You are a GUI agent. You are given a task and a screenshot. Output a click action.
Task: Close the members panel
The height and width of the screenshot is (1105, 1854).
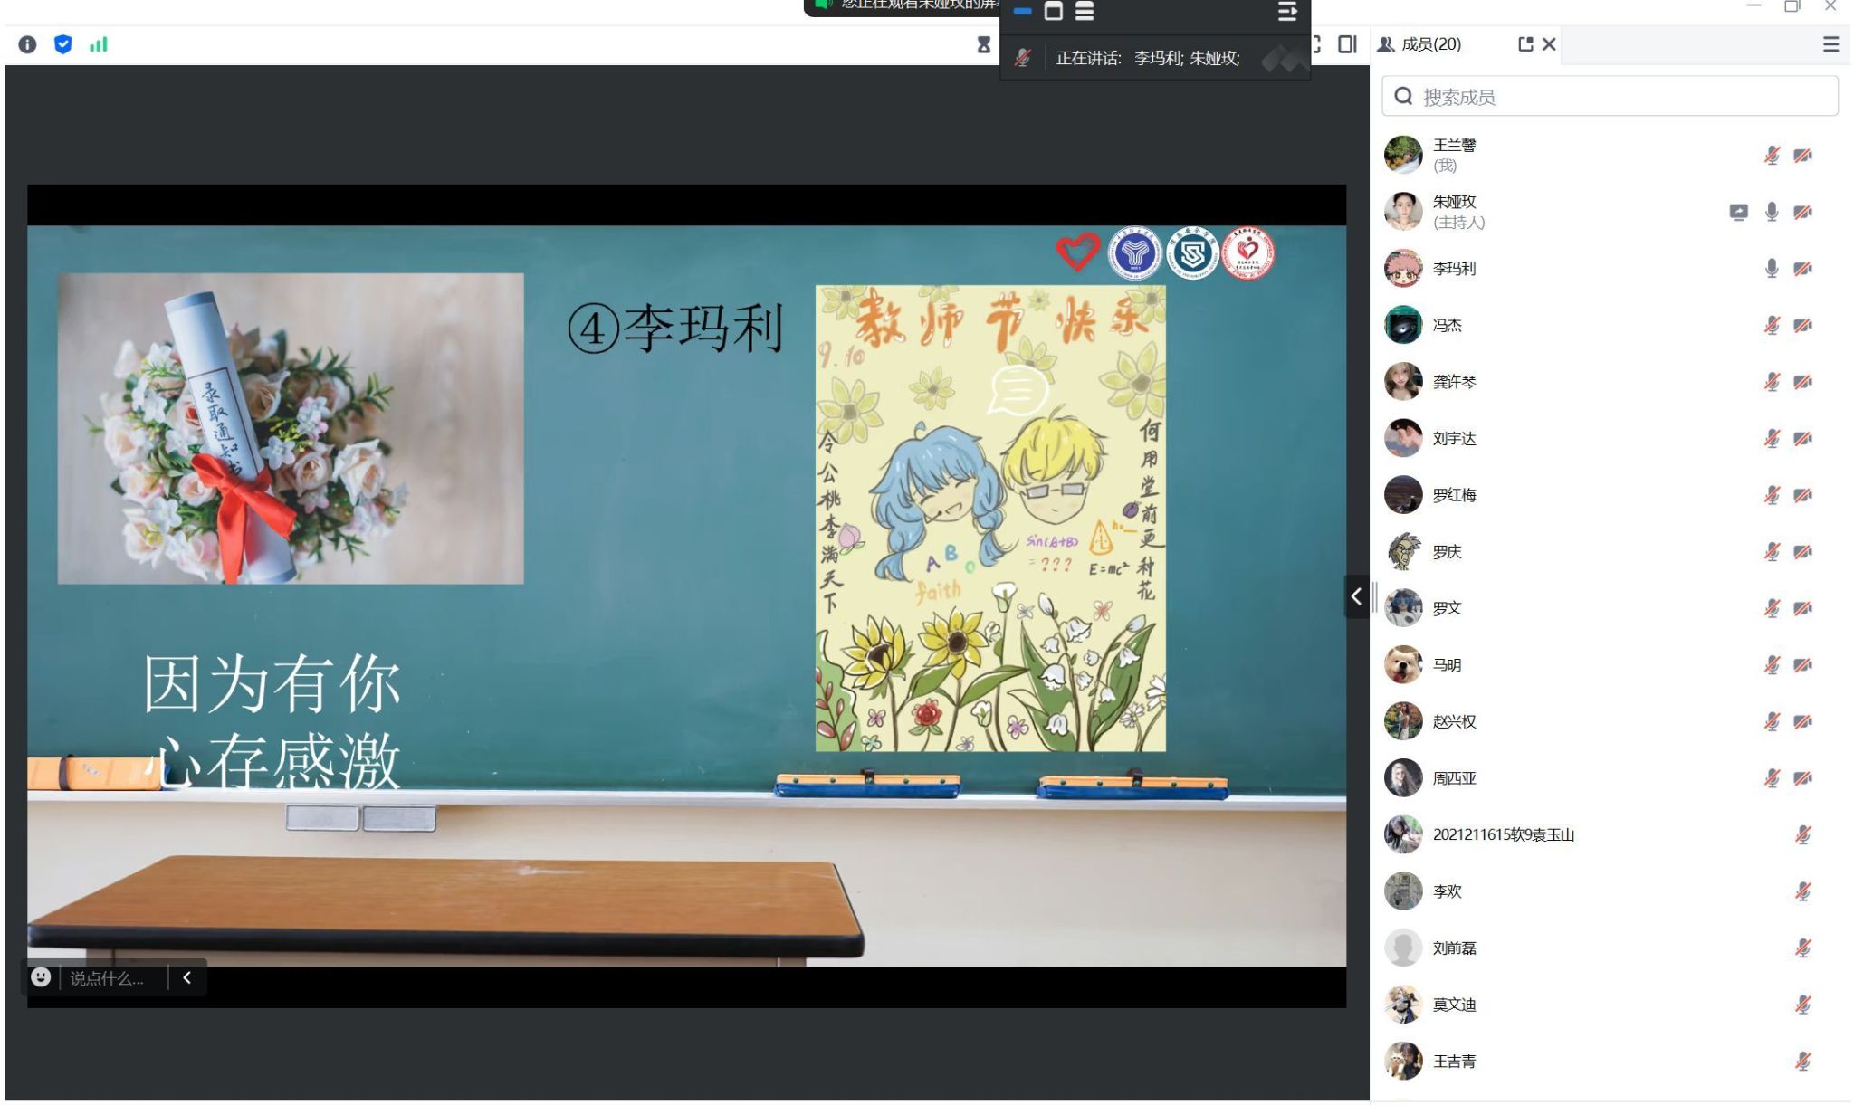point(1549,44)
